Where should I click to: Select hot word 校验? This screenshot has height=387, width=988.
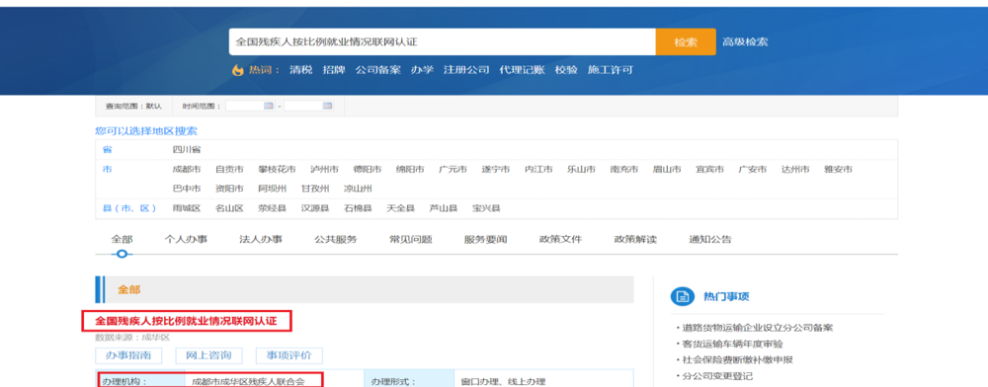click(566, 70)
